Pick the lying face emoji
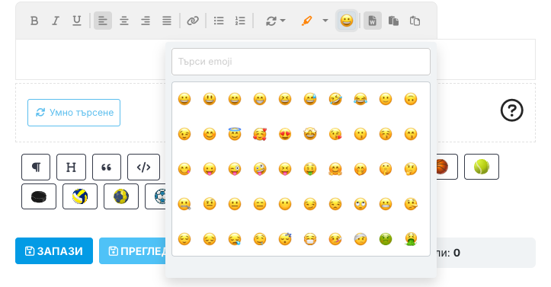 point(411,204)
